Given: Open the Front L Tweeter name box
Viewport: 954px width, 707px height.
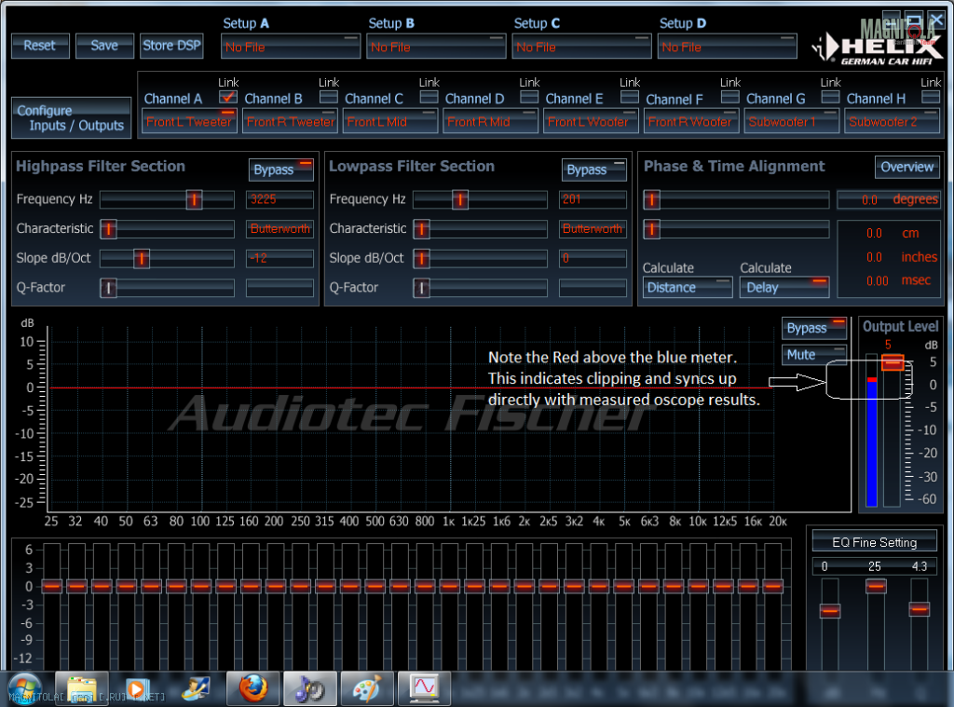Looking at the screenshot, I should [189, 121].
